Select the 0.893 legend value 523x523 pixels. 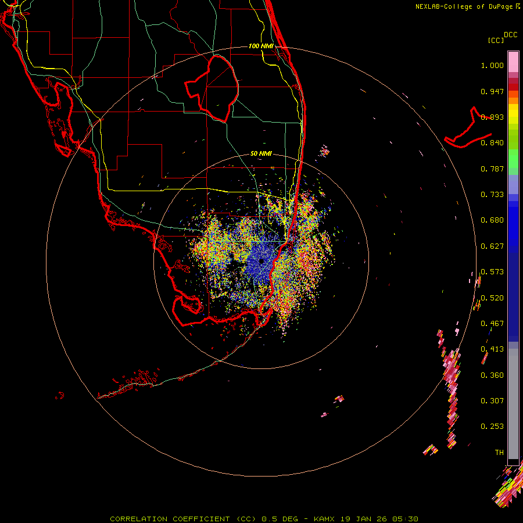(x=492, y=117)
